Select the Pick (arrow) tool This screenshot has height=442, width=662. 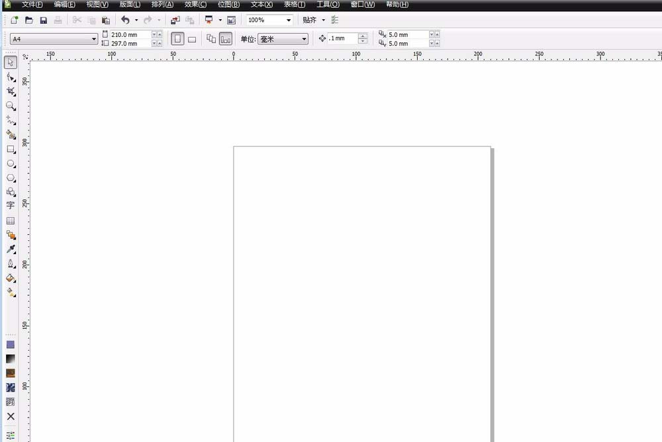click(x=11, y=63)
